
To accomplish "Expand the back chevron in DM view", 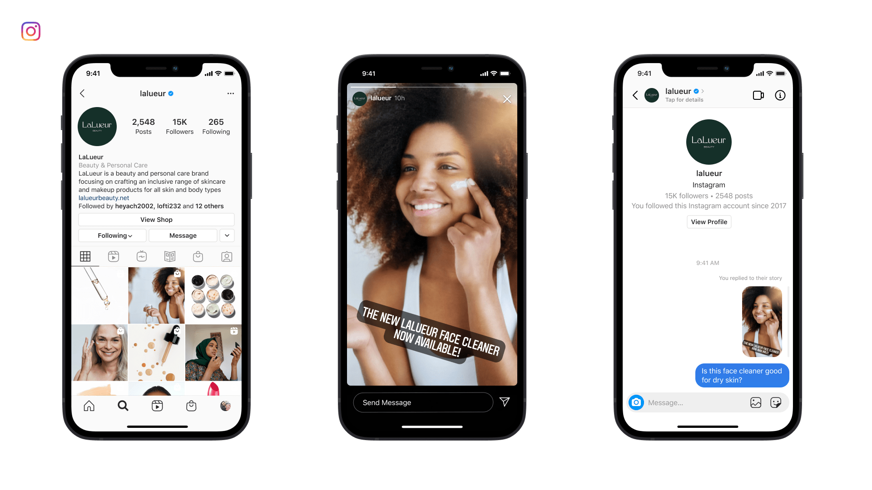I will 636,94.
